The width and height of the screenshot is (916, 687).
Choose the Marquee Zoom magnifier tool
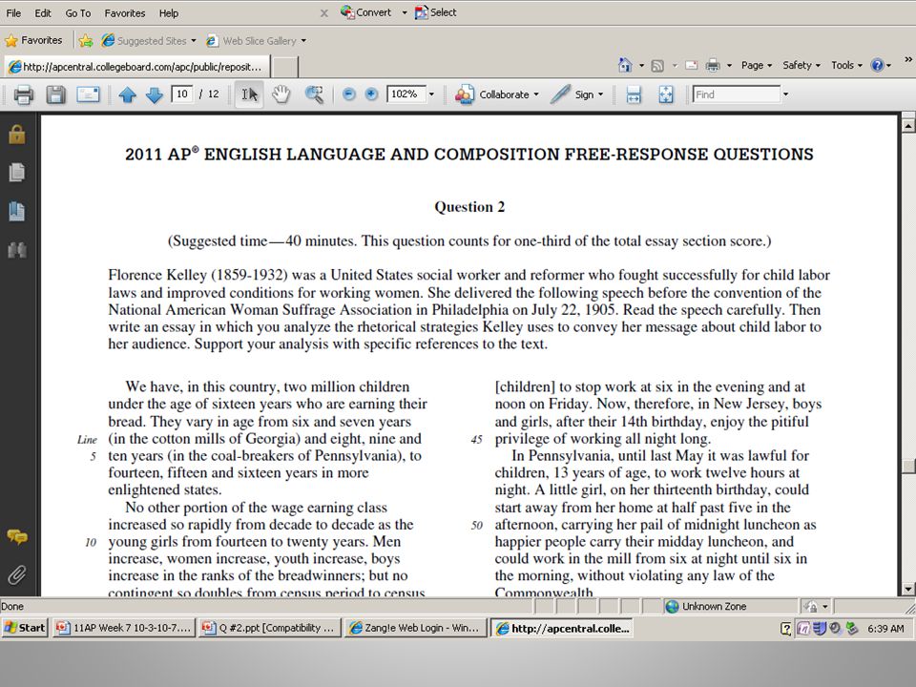314,94
